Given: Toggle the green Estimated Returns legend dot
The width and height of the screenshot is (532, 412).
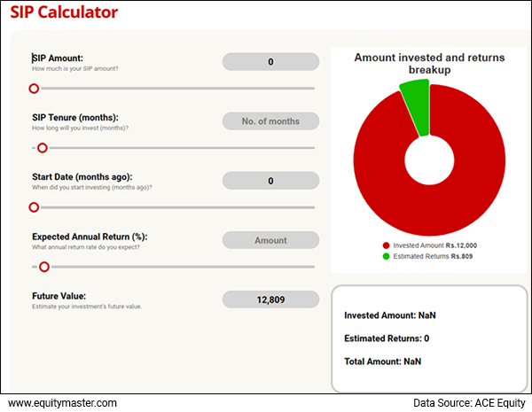Looking at the screenshot, I should [x=386, y=256].
